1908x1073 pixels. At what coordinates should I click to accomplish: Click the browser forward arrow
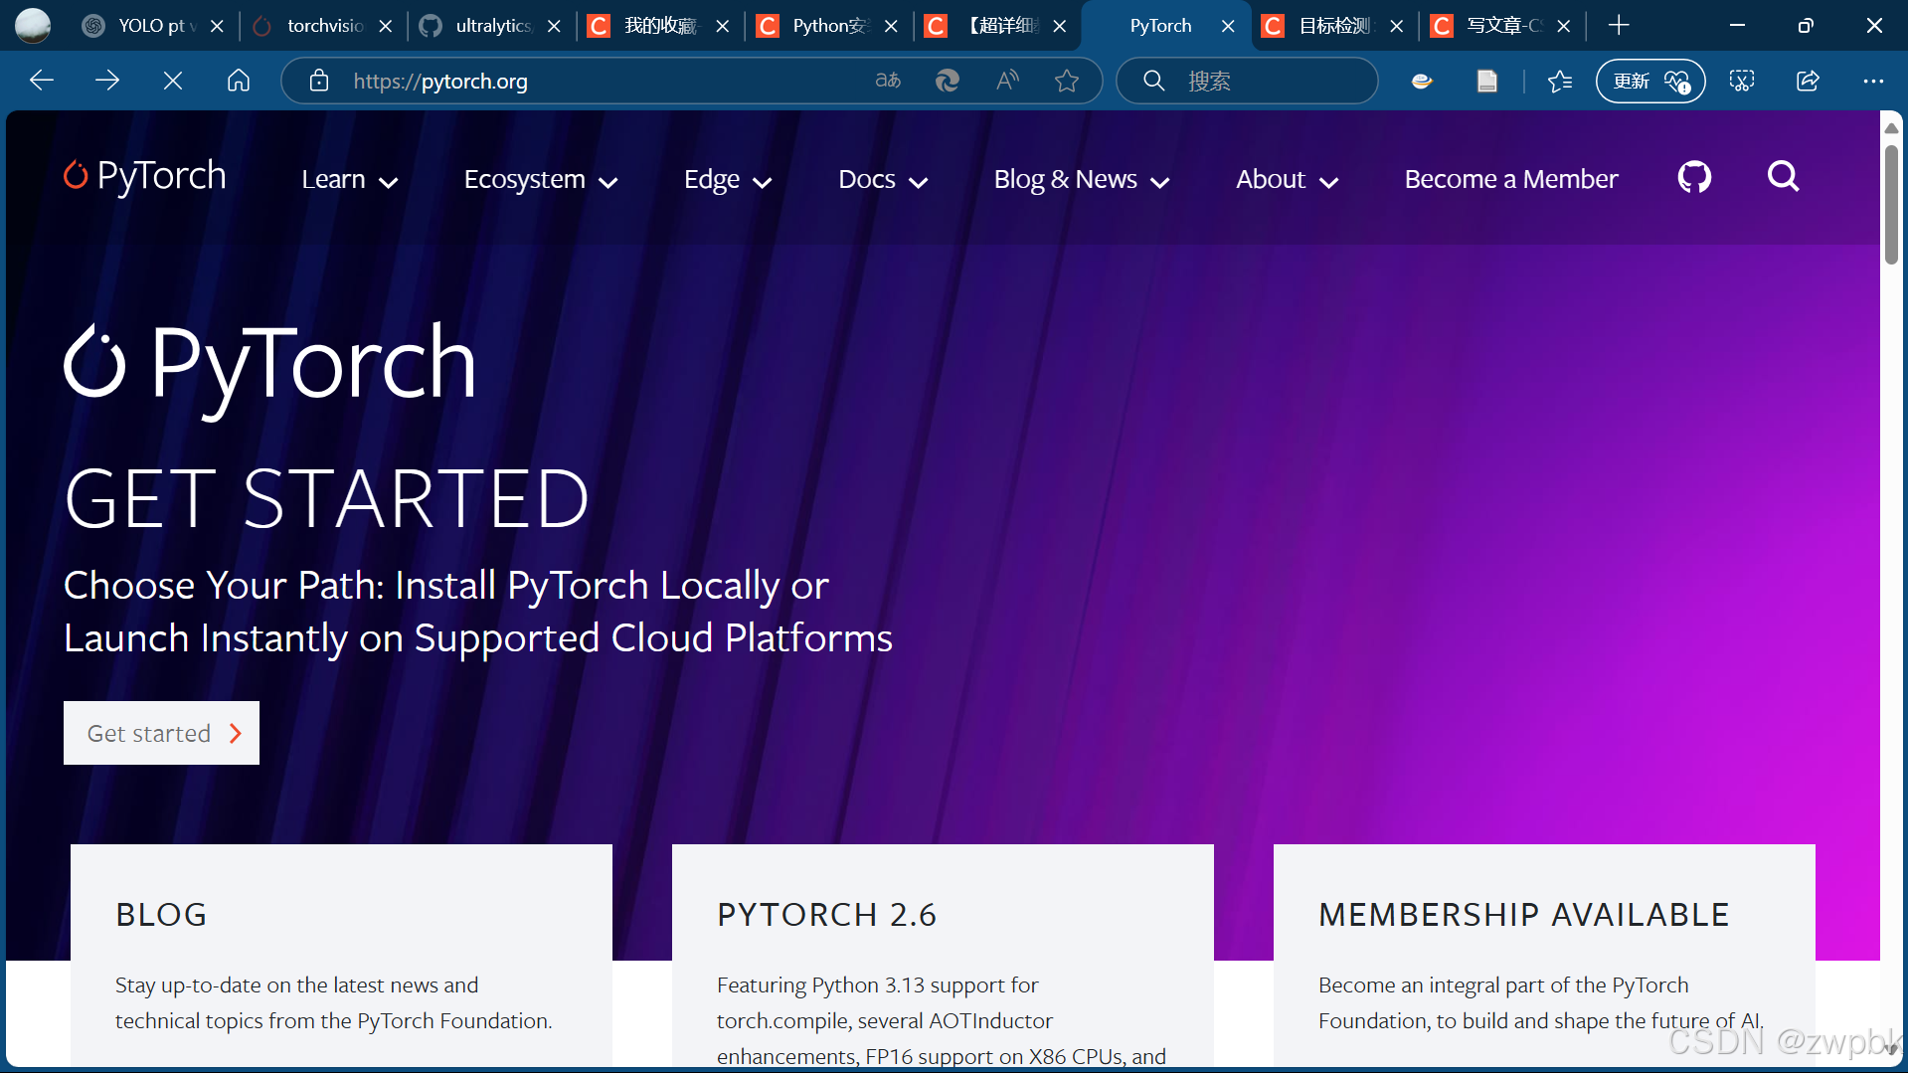[x=107, y=81]
